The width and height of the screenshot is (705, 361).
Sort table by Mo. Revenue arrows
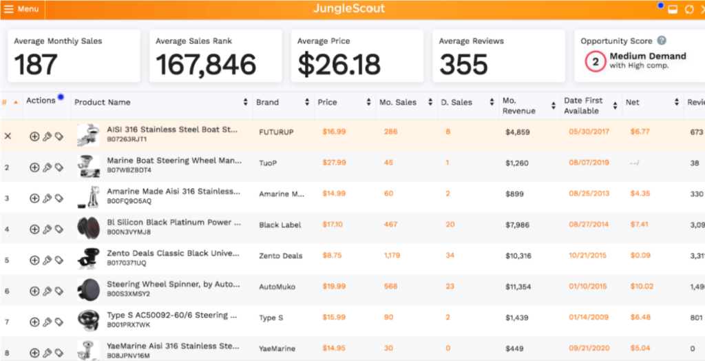point(554,106)
